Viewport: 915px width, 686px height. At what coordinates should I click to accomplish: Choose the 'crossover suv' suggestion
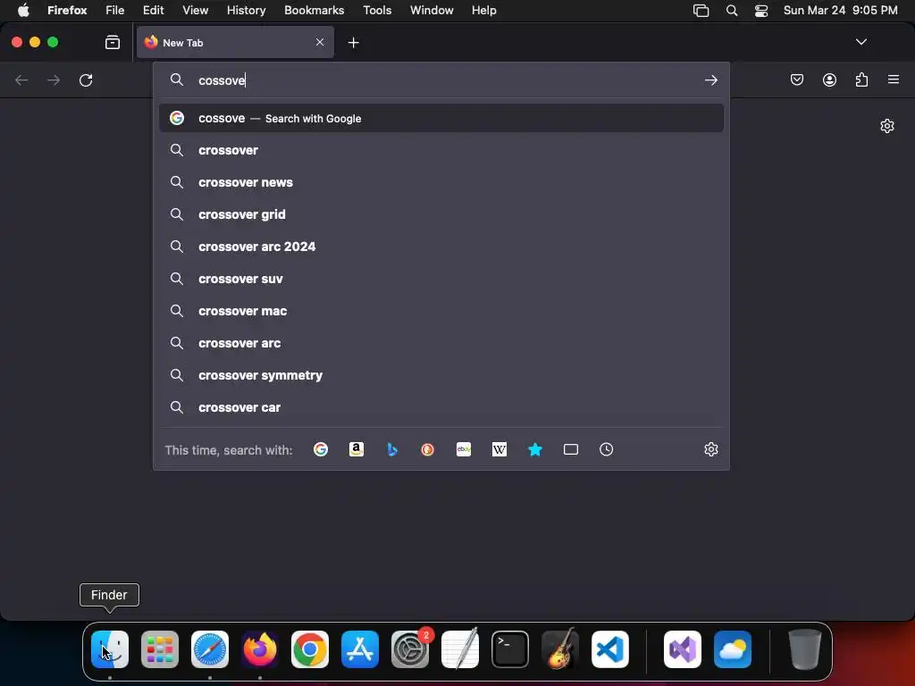(441, 279)
